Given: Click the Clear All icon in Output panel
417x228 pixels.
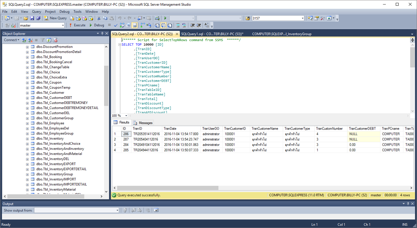Looking at the screenshot, I should (148, 210).
